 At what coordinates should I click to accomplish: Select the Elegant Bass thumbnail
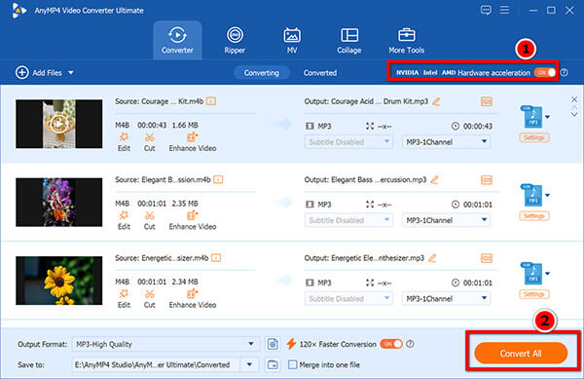(x=58, y=202)
